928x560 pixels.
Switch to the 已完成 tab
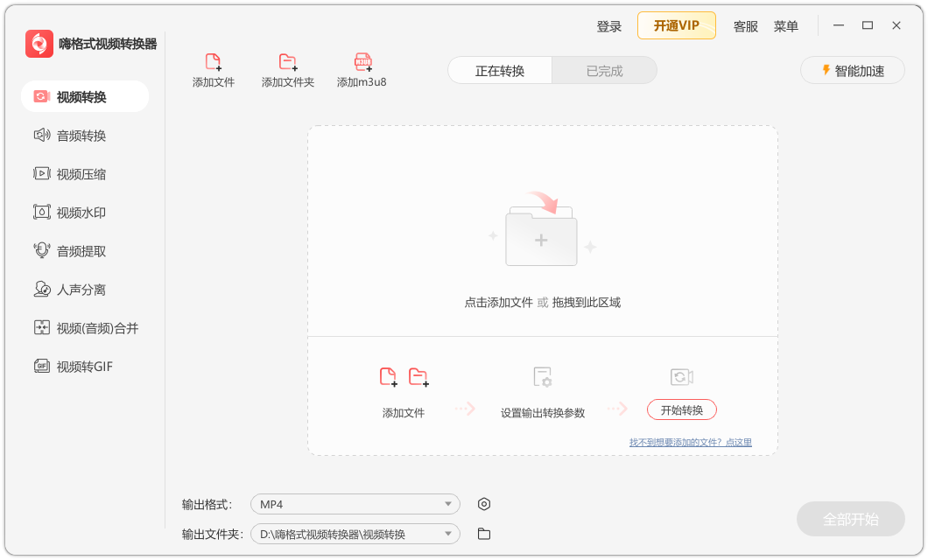click(x=604, y=70)
